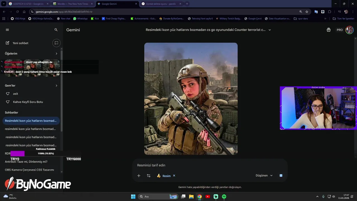357x201 pixels.
Task: Switch to the Günlük kelime oyunu tab
Action: point(161,4)
